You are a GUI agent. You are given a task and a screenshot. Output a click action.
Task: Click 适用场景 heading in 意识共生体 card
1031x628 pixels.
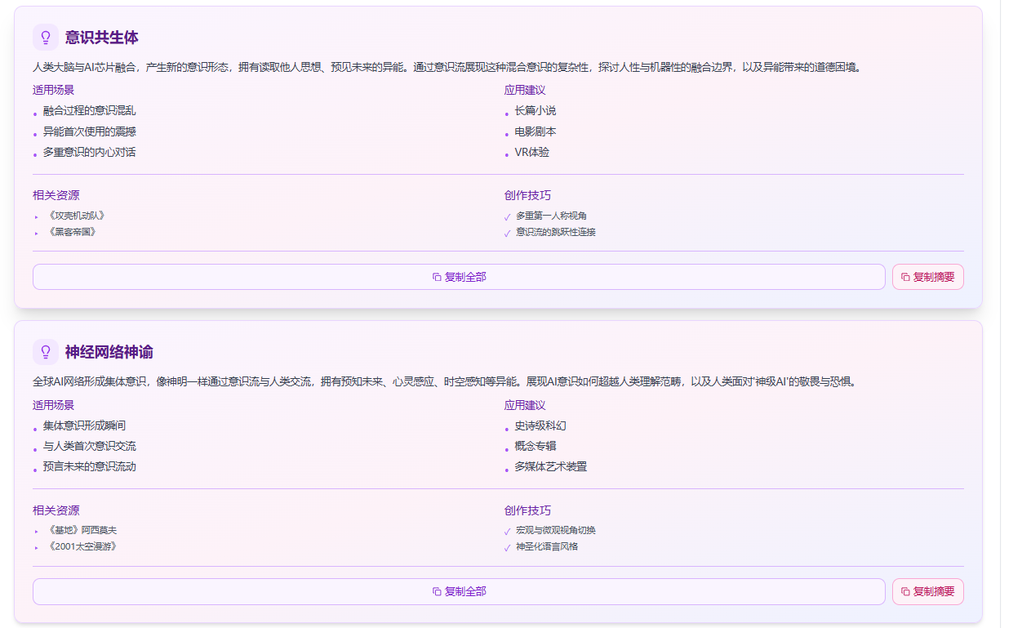[x=54, y=90]
